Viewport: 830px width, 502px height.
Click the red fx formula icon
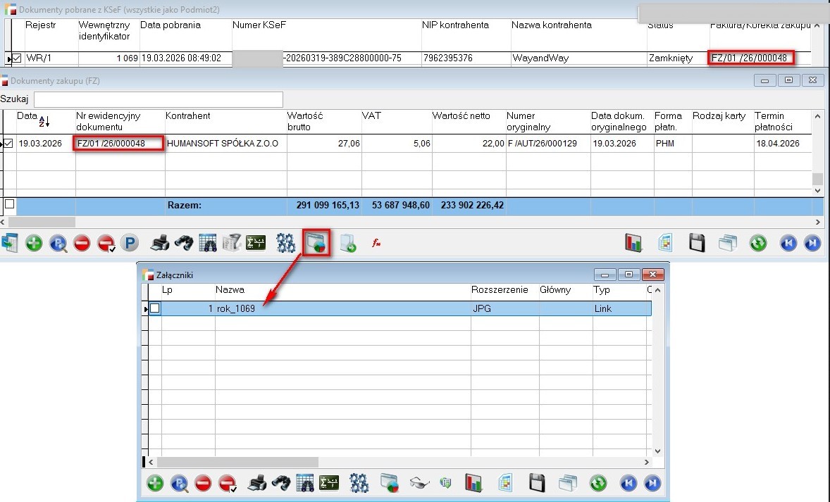[376, 244]
